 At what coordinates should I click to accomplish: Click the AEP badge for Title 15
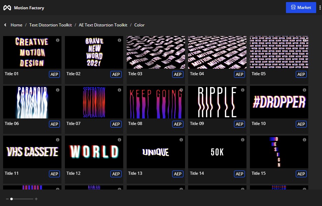[x=301, y=174]
